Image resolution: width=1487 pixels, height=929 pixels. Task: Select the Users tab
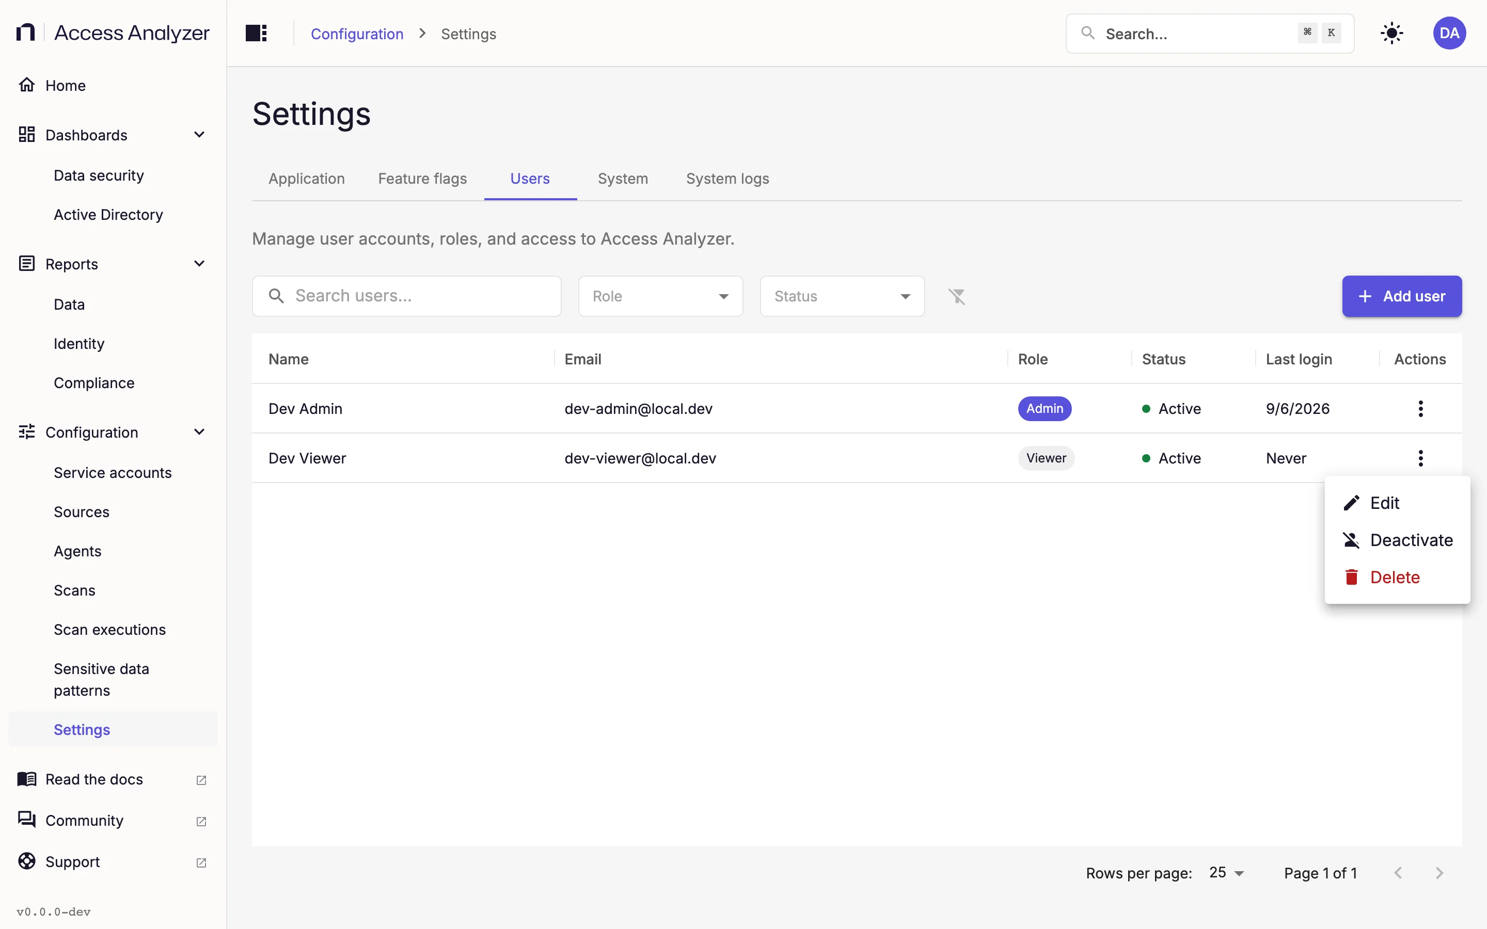coord(530,179)
